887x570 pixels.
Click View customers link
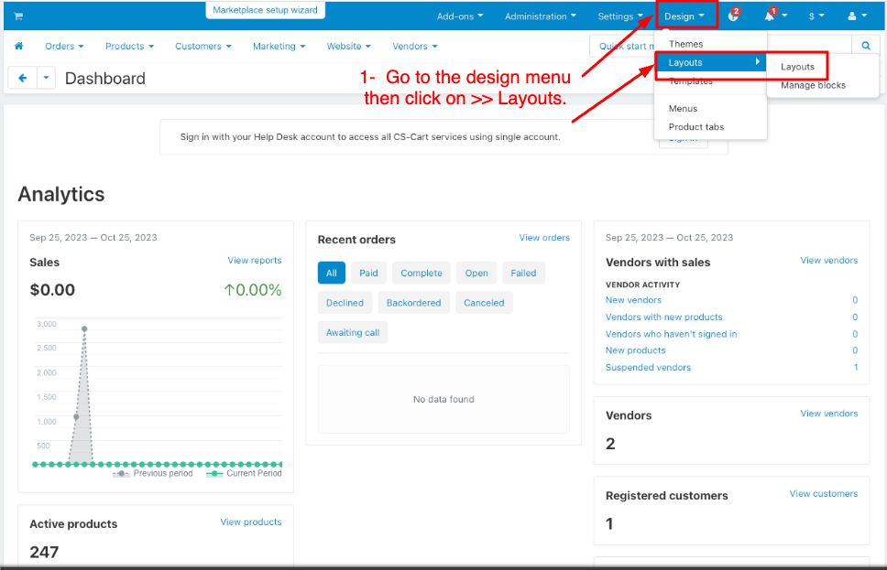click(x=824, y=494)
